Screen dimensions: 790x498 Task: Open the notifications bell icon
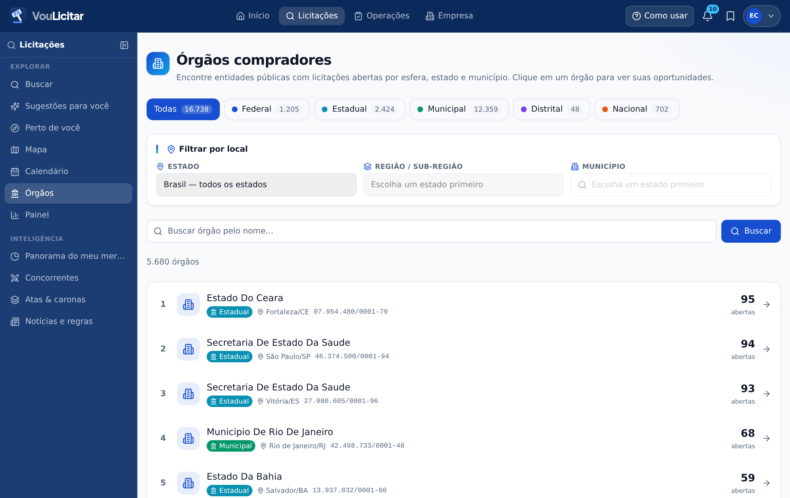point(707,16)
